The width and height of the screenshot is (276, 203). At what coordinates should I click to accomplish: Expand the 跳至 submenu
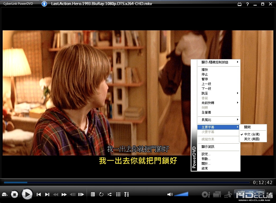click(219, 93)
